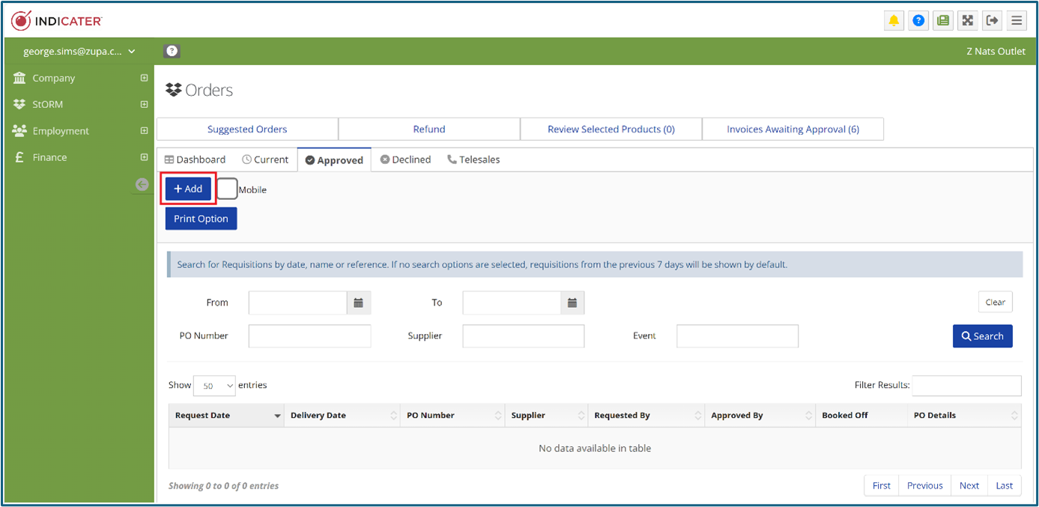Focus the PO Number field
Screen dimensions: 1039x507
tap(309, 336)
